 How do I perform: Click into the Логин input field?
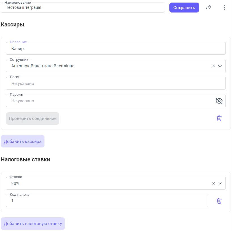pyautogui.click(x=116, y=84)
